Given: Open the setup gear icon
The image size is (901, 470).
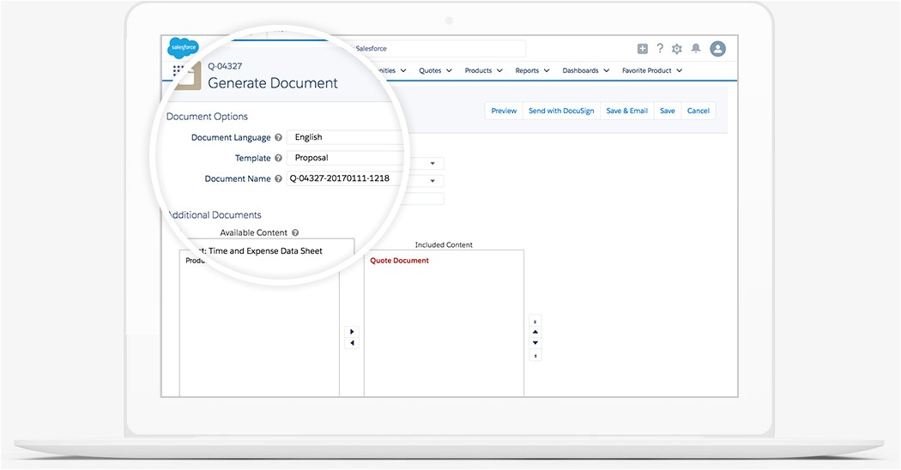Looking at the screenshot, I should click(677, 49).
